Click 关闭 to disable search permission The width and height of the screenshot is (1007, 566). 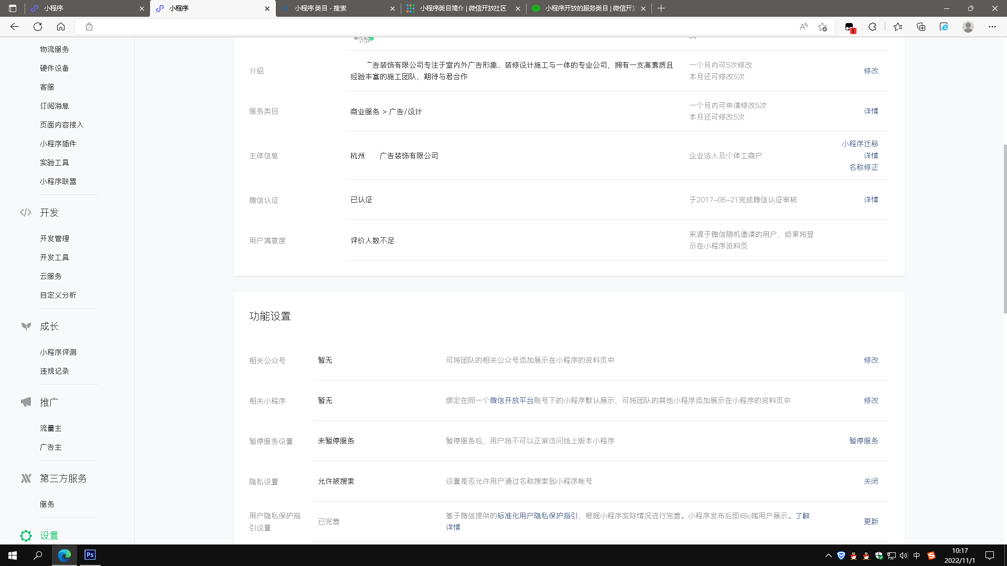871,481
